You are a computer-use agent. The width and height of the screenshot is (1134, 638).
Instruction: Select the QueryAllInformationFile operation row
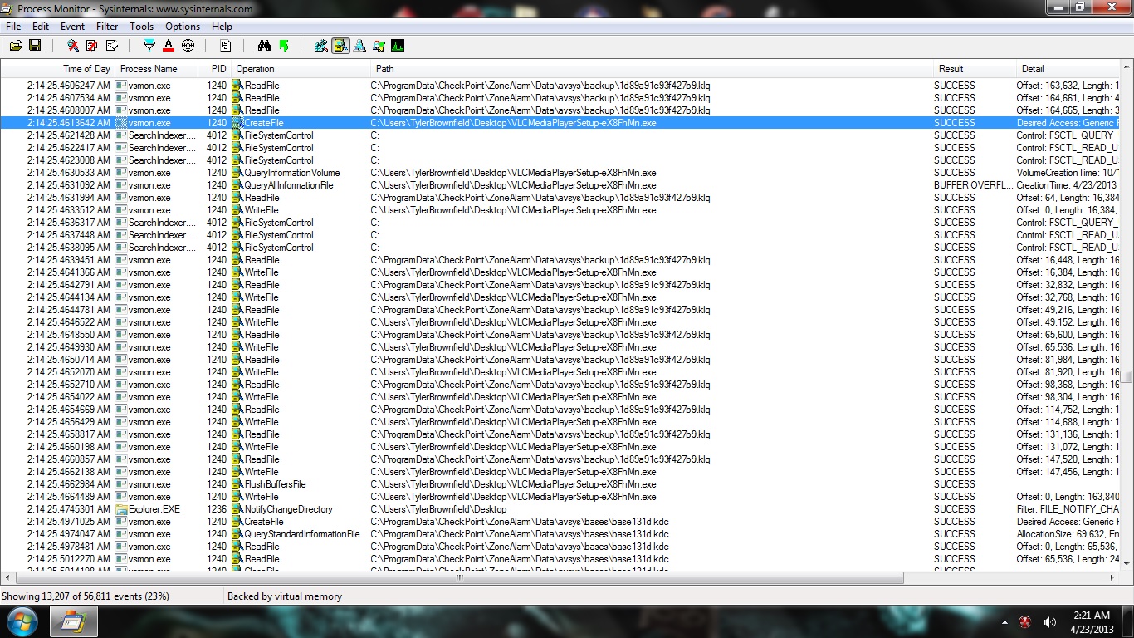[x=560, y=185]
